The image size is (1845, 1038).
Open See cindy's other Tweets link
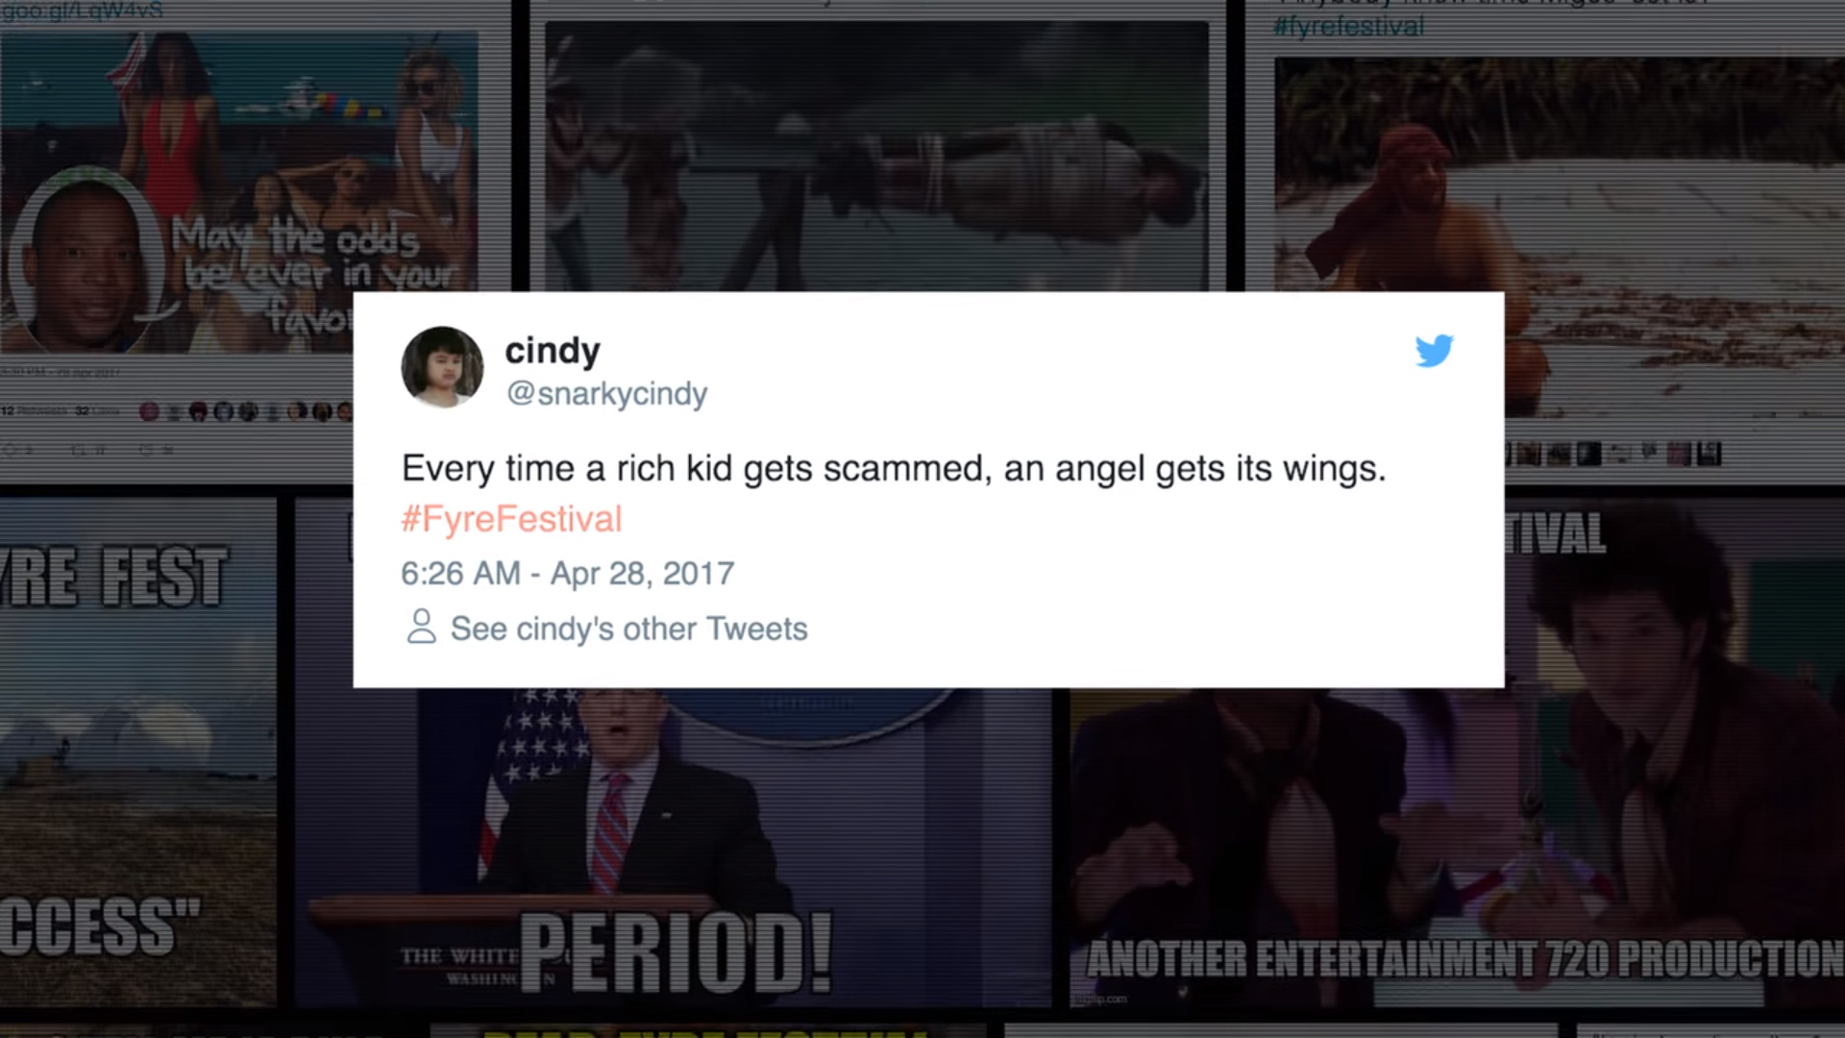point(628,629)
